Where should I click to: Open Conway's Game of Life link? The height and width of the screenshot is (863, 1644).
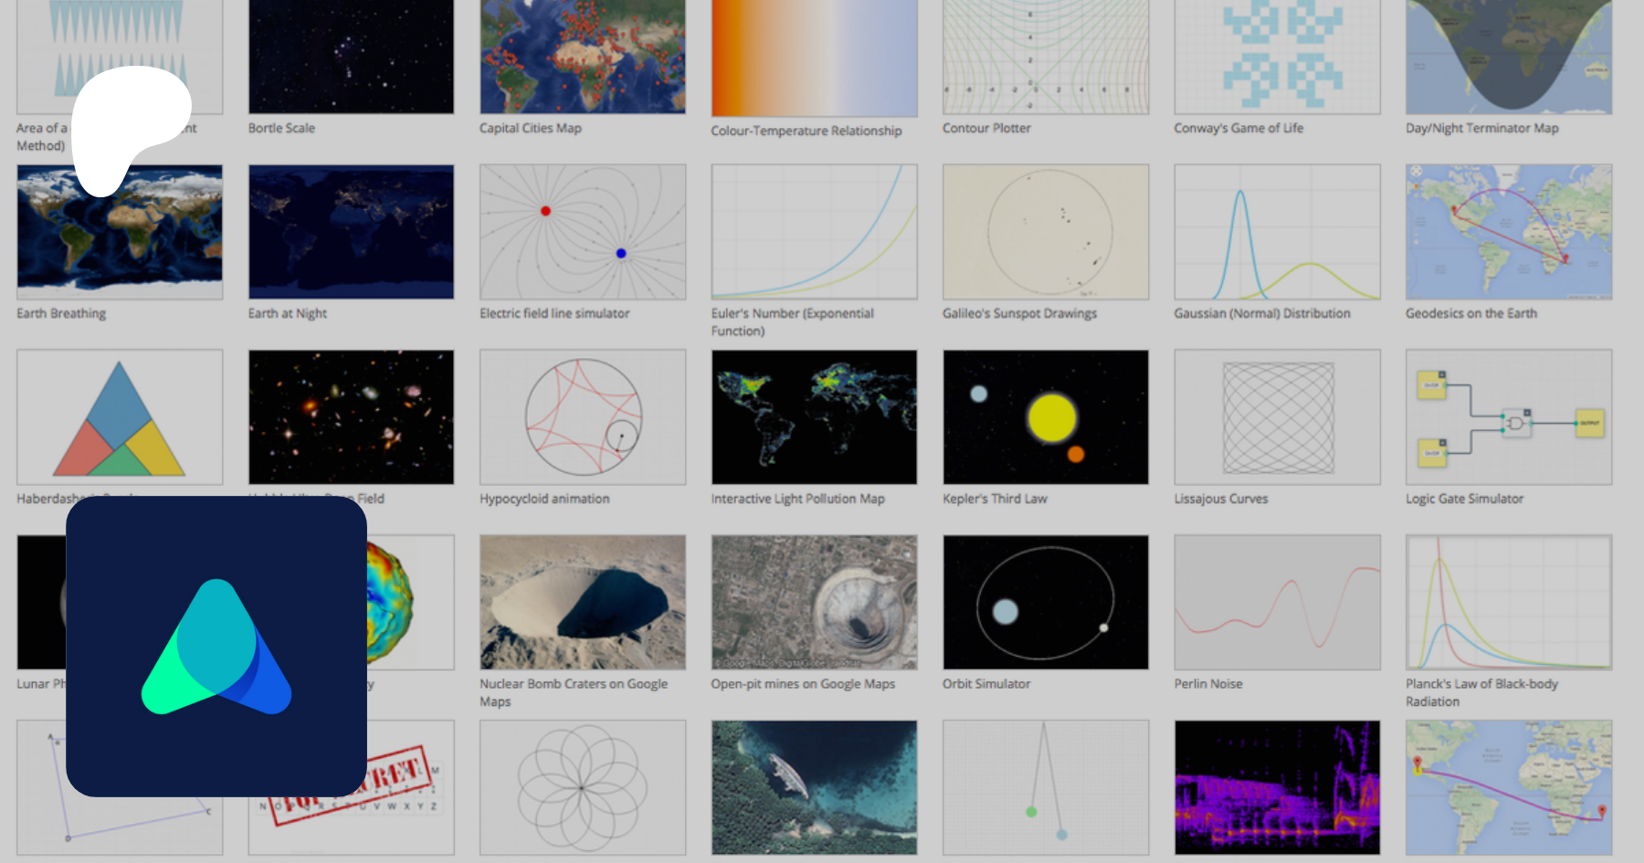pyautogui.click(x=1238, y=129)
